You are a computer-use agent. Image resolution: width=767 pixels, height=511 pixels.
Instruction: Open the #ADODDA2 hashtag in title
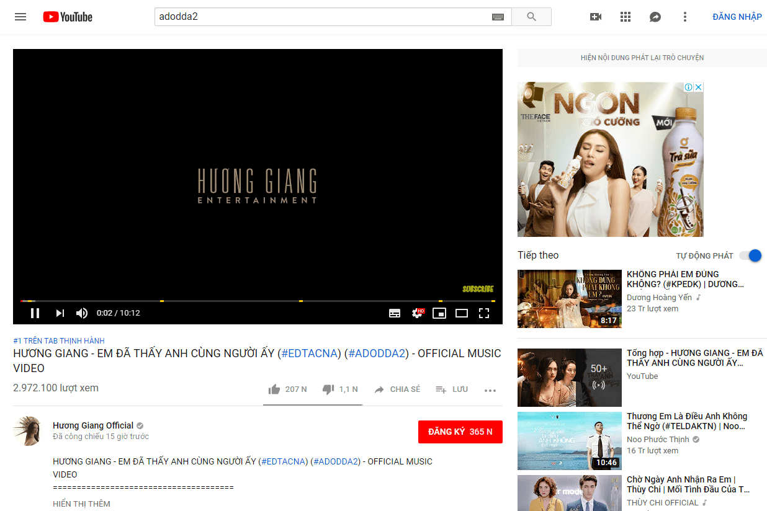pos(377,353)
